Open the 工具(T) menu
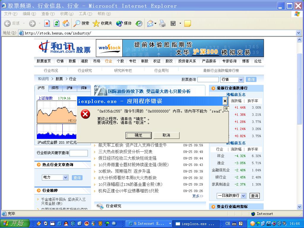 [85, 14]
